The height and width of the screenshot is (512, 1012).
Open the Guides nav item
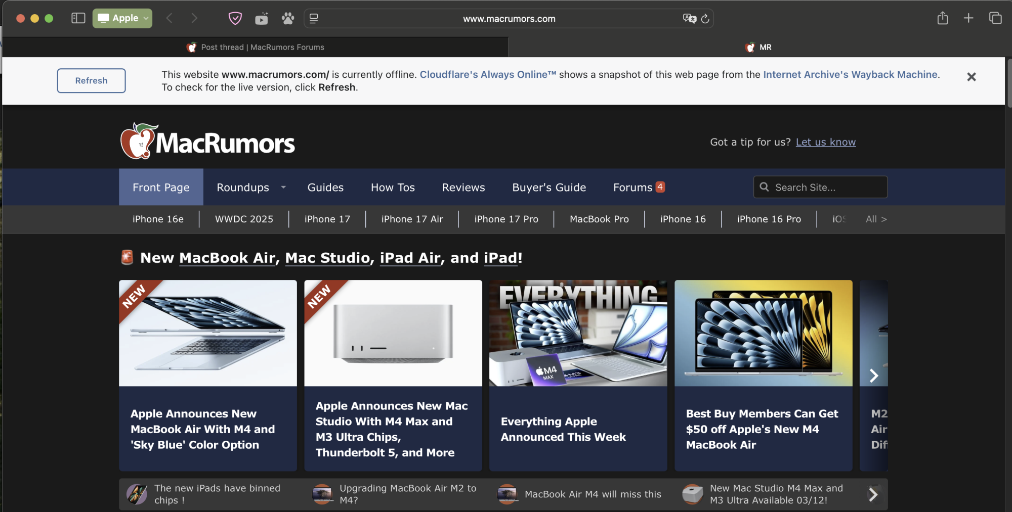coord(325,187)
